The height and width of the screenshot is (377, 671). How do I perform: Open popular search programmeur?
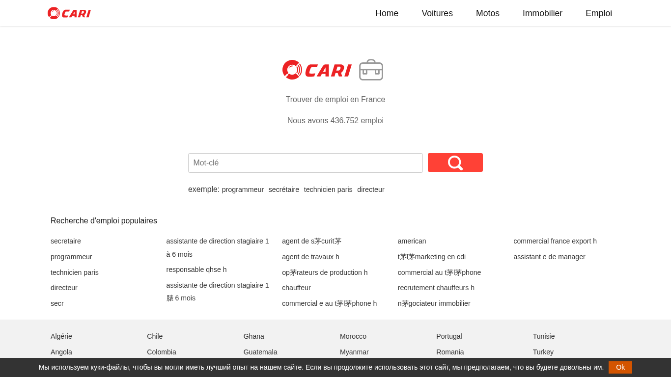click(x=71, y=257)
